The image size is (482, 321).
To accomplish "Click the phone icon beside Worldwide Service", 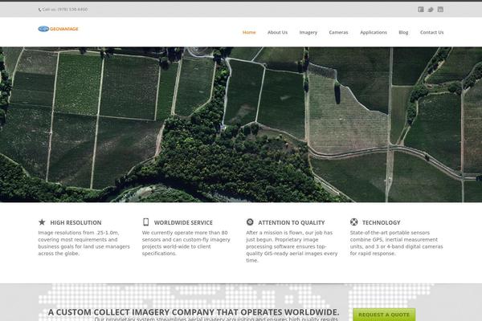I will click(146, 221).
